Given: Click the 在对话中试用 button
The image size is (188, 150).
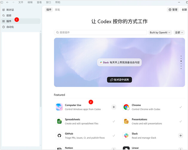Looking at the screenshot, I should point(120,80).
